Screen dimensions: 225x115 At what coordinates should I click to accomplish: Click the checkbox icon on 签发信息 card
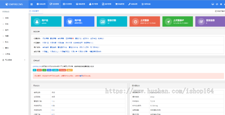[x=201, y=22]
